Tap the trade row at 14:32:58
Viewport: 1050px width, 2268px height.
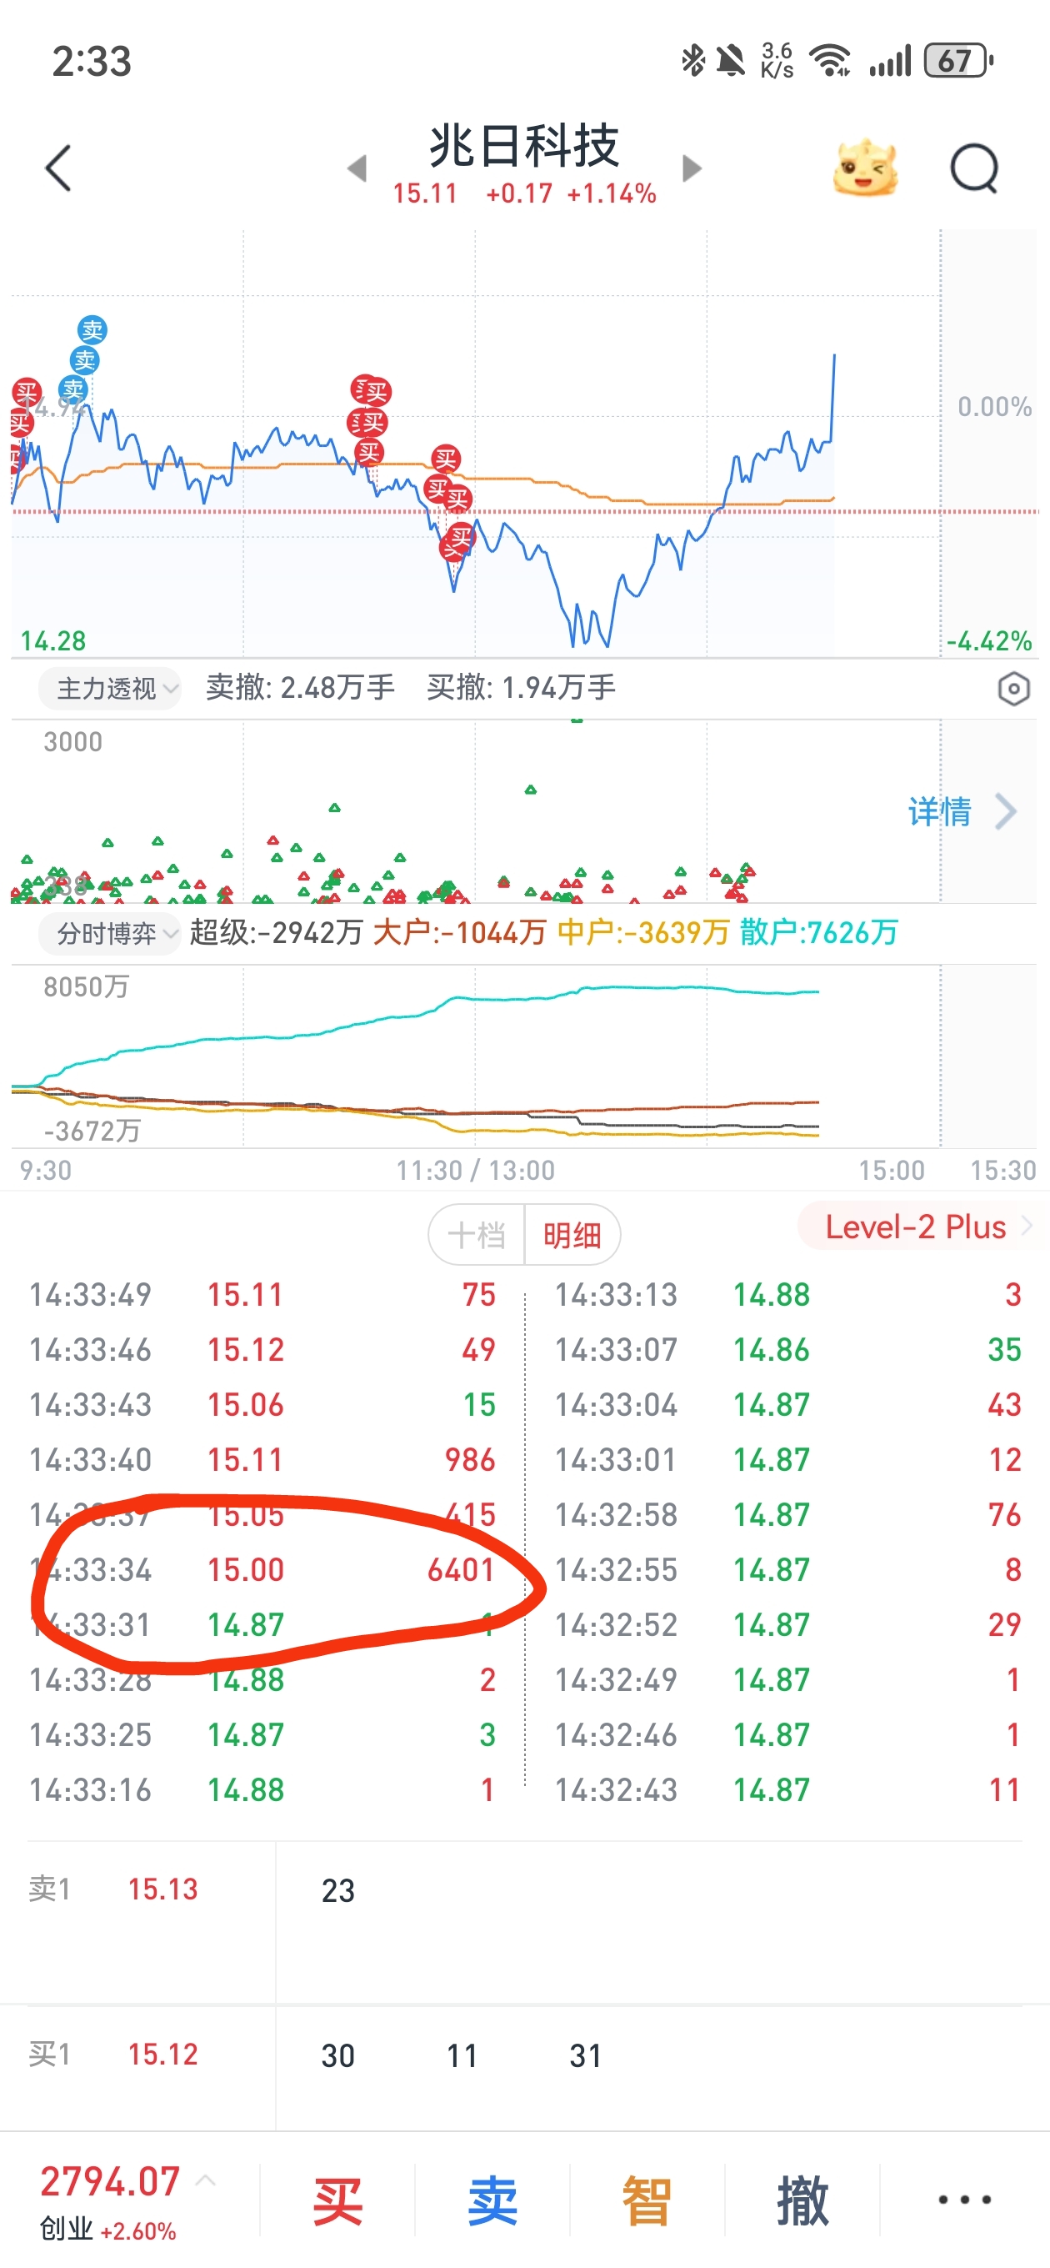click(787, 1514)
